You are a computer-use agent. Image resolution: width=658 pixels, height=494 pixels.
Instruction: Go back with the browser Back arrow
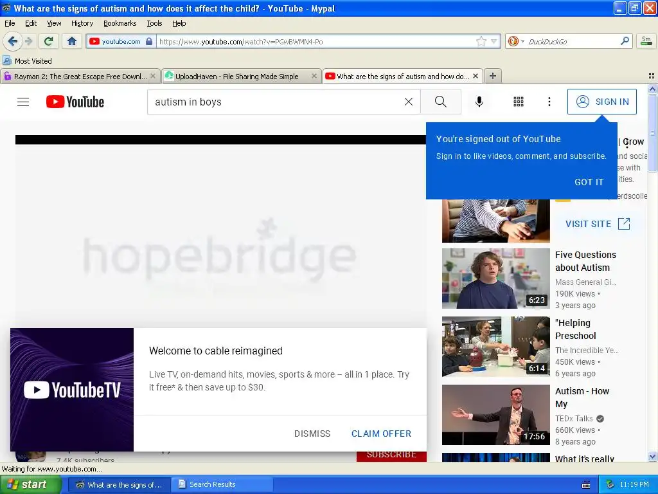12,41
